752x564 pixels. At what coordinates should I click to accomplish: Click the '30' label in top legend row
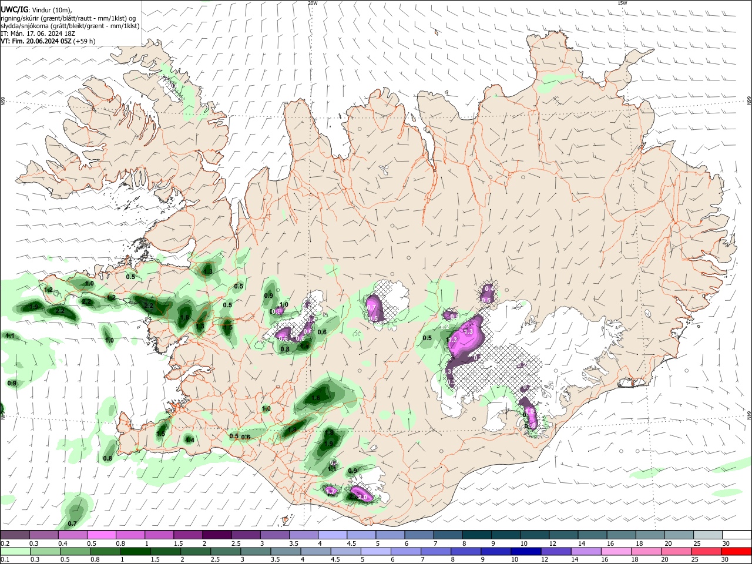point(726,543)
